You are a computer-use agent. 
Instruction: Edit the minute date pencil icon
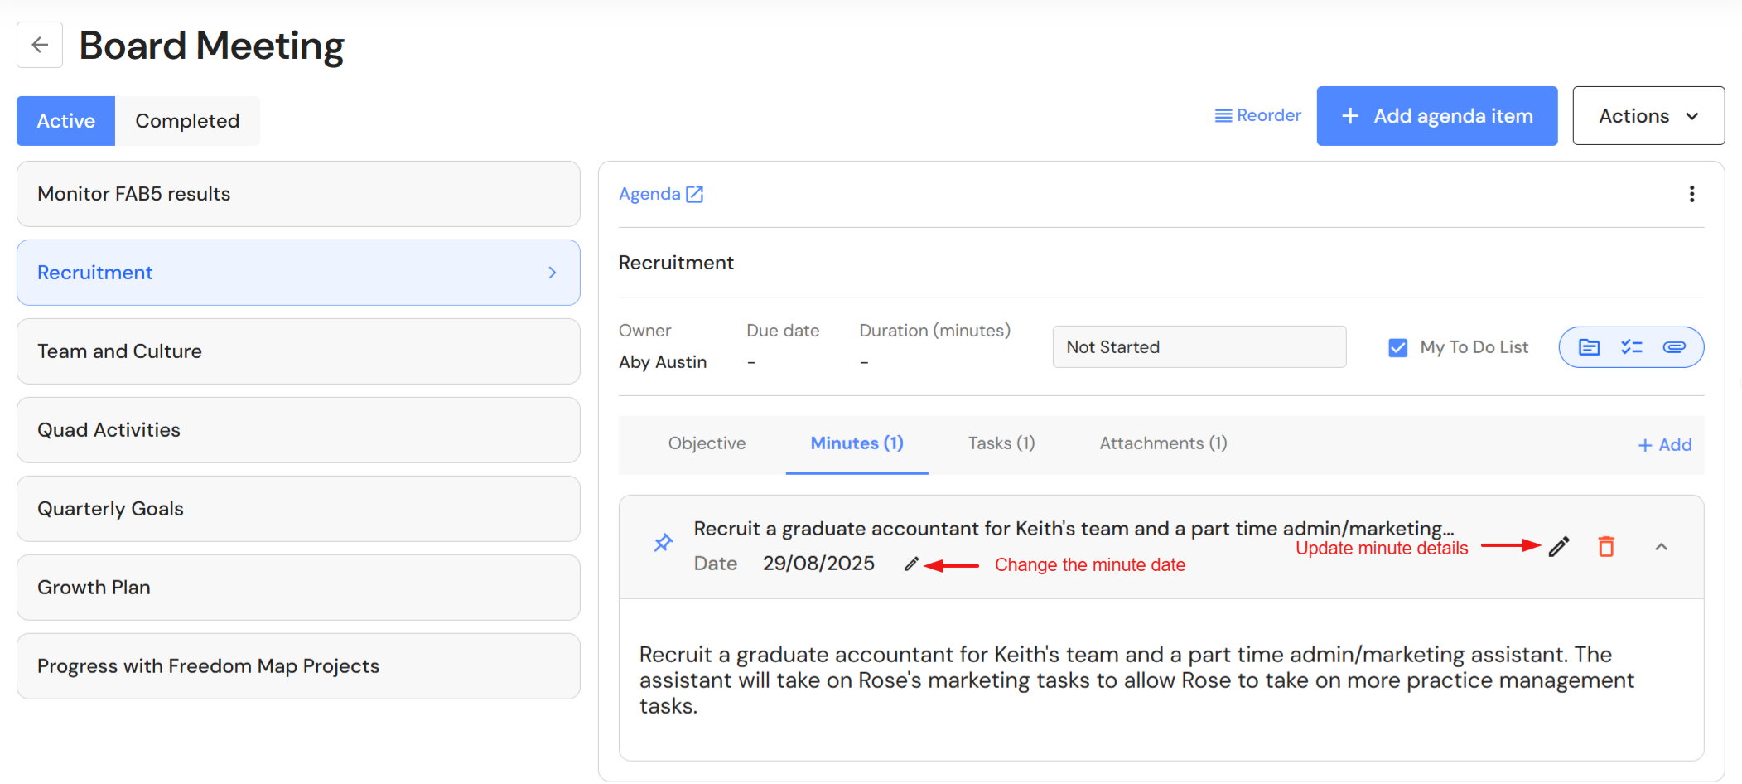point(911,564)
